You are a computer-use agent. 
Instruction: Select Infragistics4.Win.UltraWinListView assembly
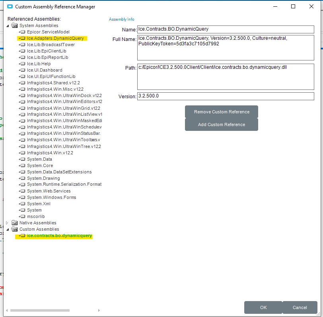click(64, 114)
